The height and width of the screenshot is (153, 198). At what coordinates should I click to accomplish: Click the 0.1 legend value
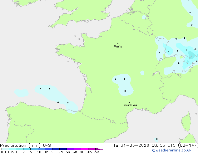3,152
